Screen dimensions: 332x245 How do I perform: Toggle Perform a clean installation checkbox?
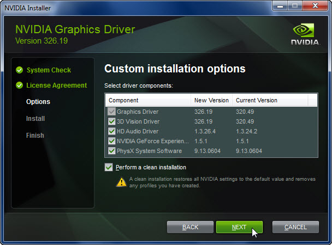109,167
